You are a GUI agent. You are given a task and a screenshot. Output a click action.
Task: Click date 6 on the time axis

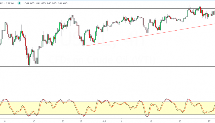122,121
